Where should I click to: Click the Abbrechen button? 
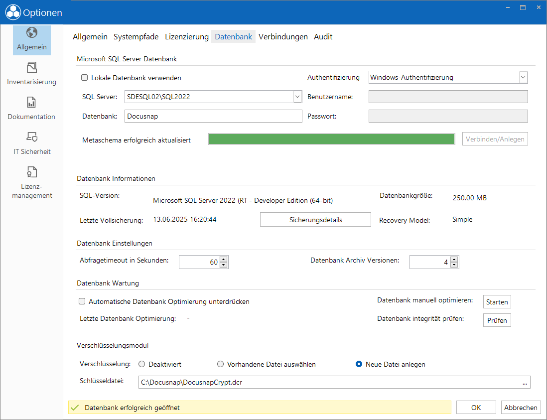point(521,408)
